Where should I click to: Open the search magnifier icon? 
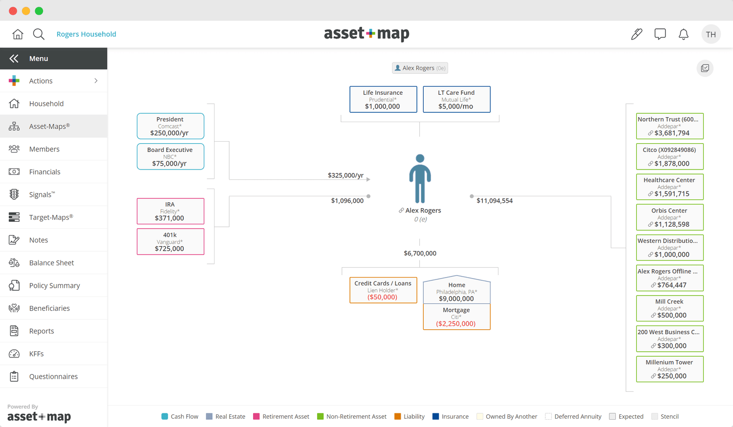(39, 34)
